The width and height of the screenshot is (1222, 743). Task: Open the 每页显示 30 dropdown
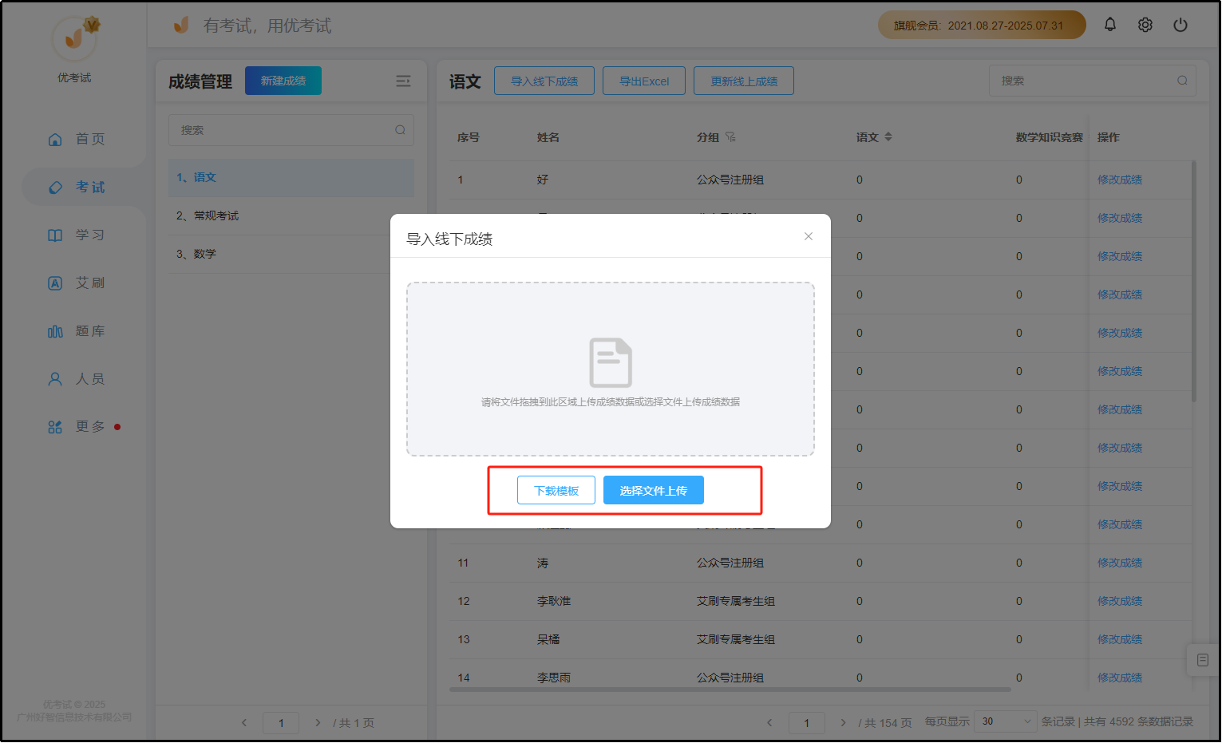1006,721
